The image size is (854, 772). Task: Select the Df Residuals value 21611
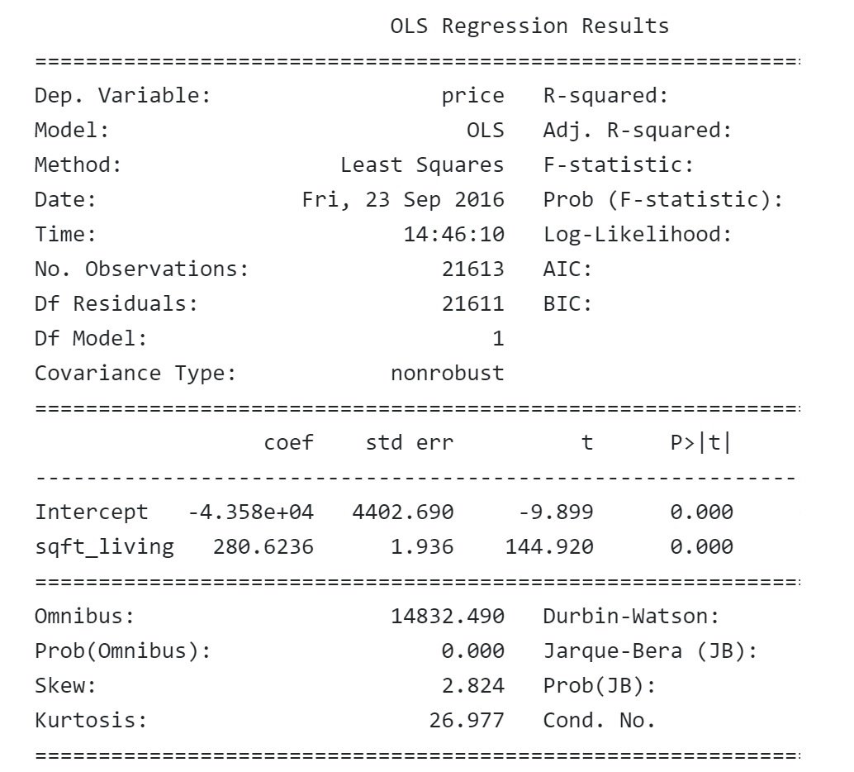click(x=472, y=303)
